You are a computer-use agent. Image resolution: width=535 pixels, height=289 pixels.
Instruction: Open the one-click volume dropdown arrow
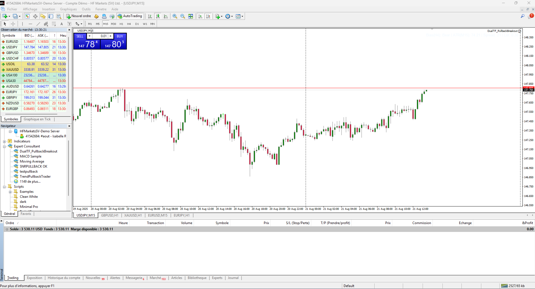pos(89,36)
